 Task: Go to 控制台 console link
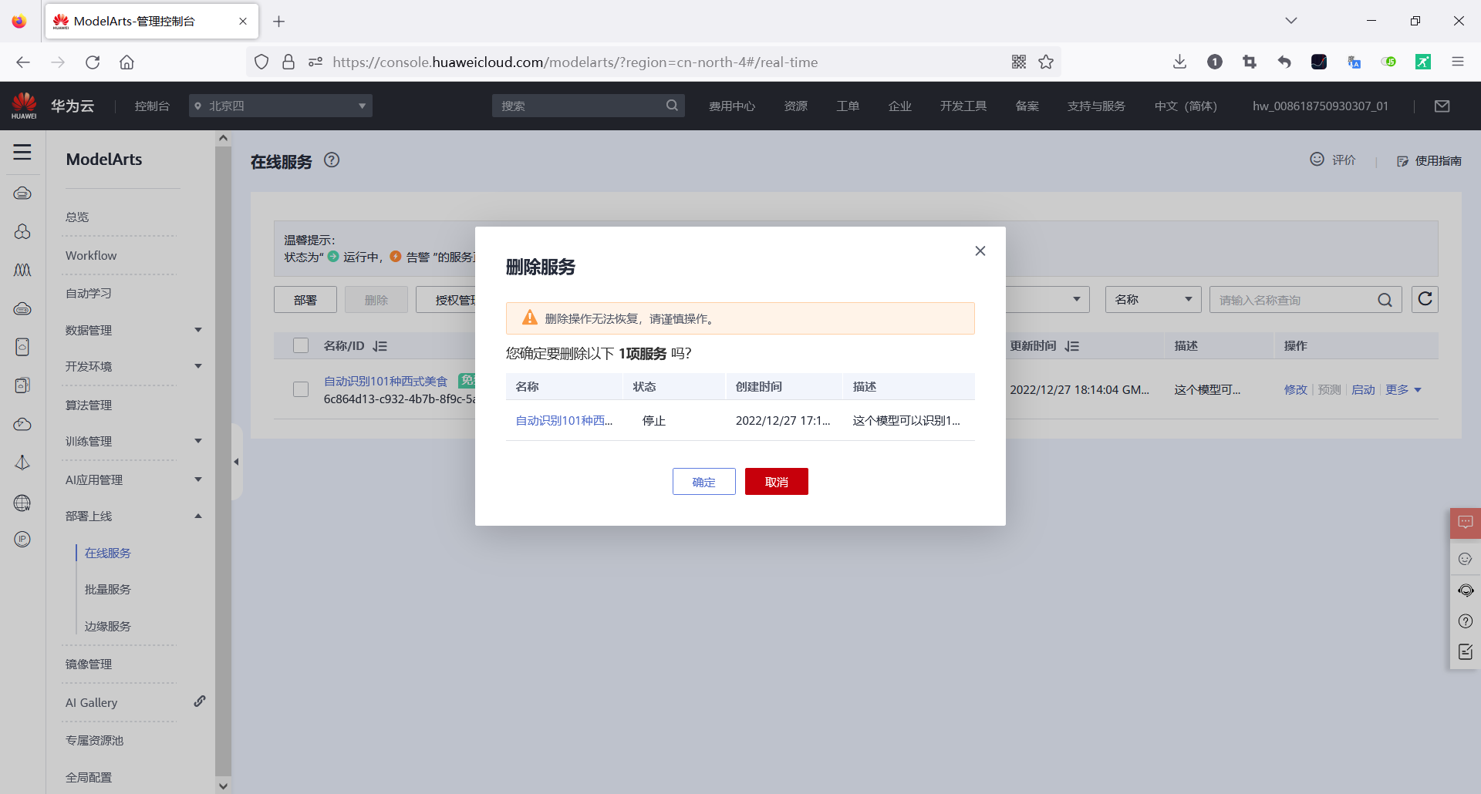click(152, 106)
